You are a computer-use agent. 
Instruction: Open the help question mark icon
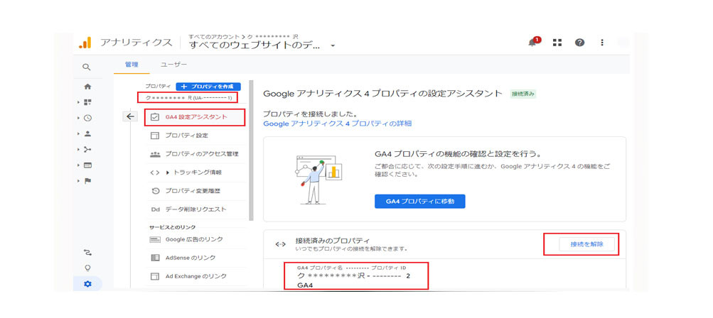click(x=579, y=43)
